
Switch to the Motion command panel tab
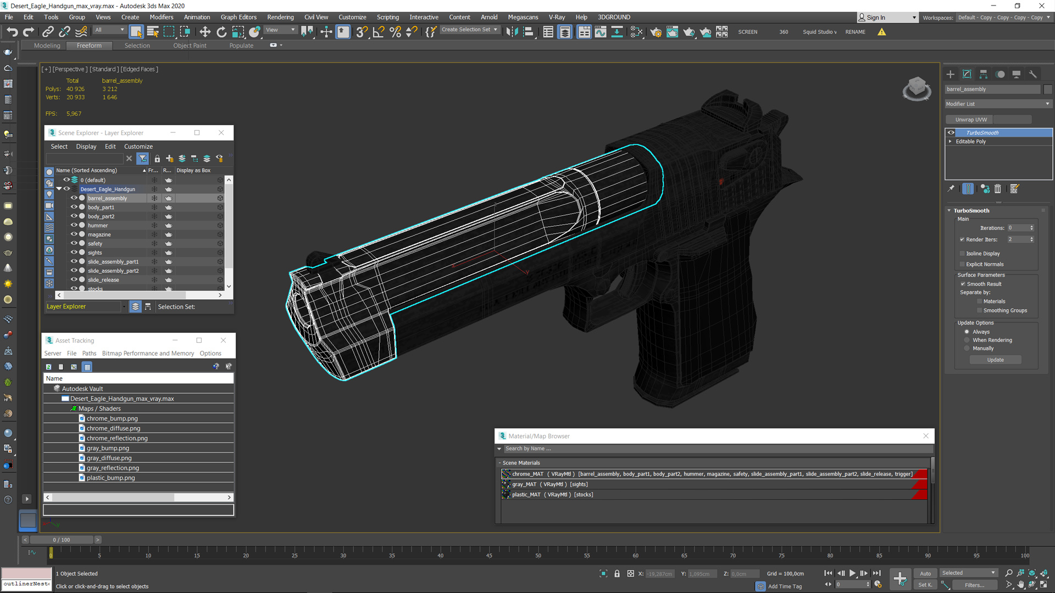point(1000,74)
